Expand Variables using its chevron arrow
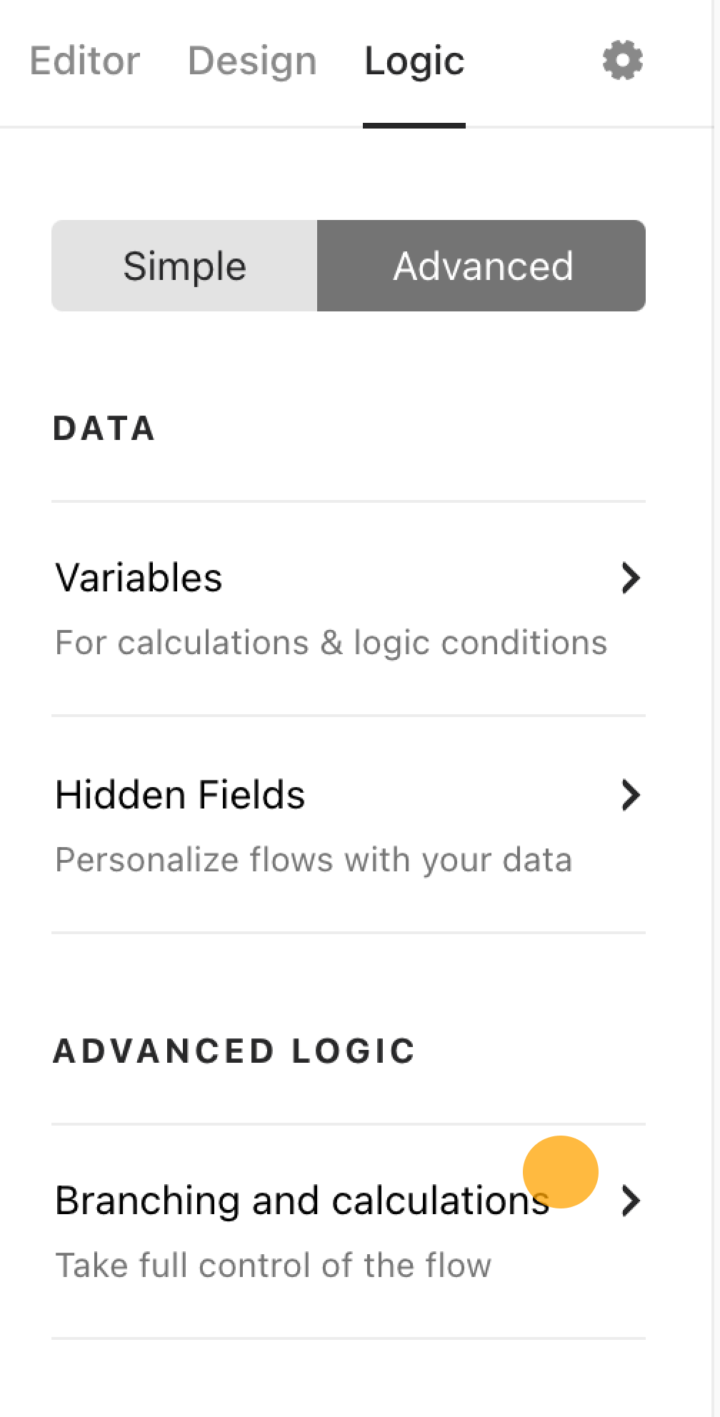Viewport: 720px width, 1417px height. click(630, 578)
